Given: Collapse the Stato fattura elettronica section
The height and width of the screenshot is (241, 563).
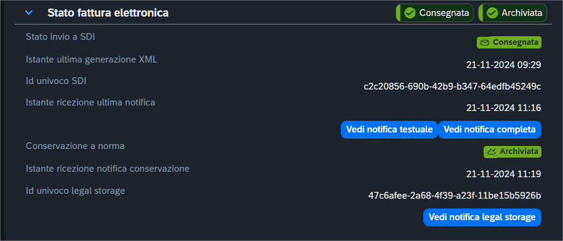Looking at the screenshot, I should [x=29, y=13].
